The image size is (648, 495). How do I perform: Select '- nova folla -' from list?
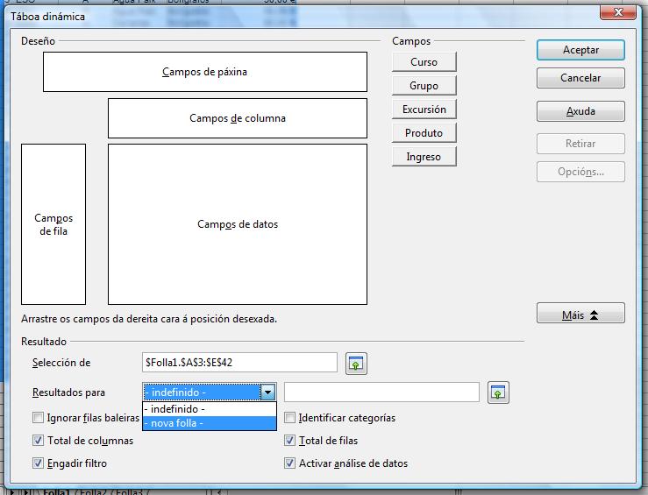pyautogui.click(x=210, y=423)
